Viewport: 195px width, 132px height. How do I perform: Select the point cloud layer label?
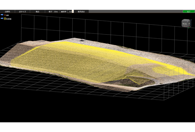[x=7, y=15]
